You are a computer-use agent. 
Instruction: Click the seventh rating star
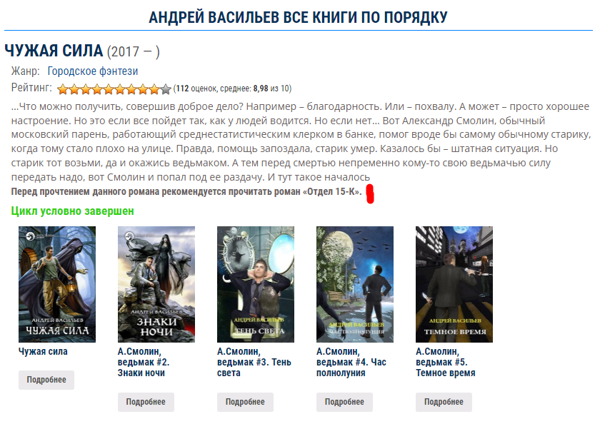click(131, 89)
